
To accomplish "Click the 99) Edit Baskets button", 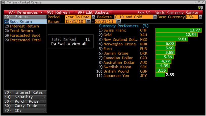I will click(x=93, y=12).
